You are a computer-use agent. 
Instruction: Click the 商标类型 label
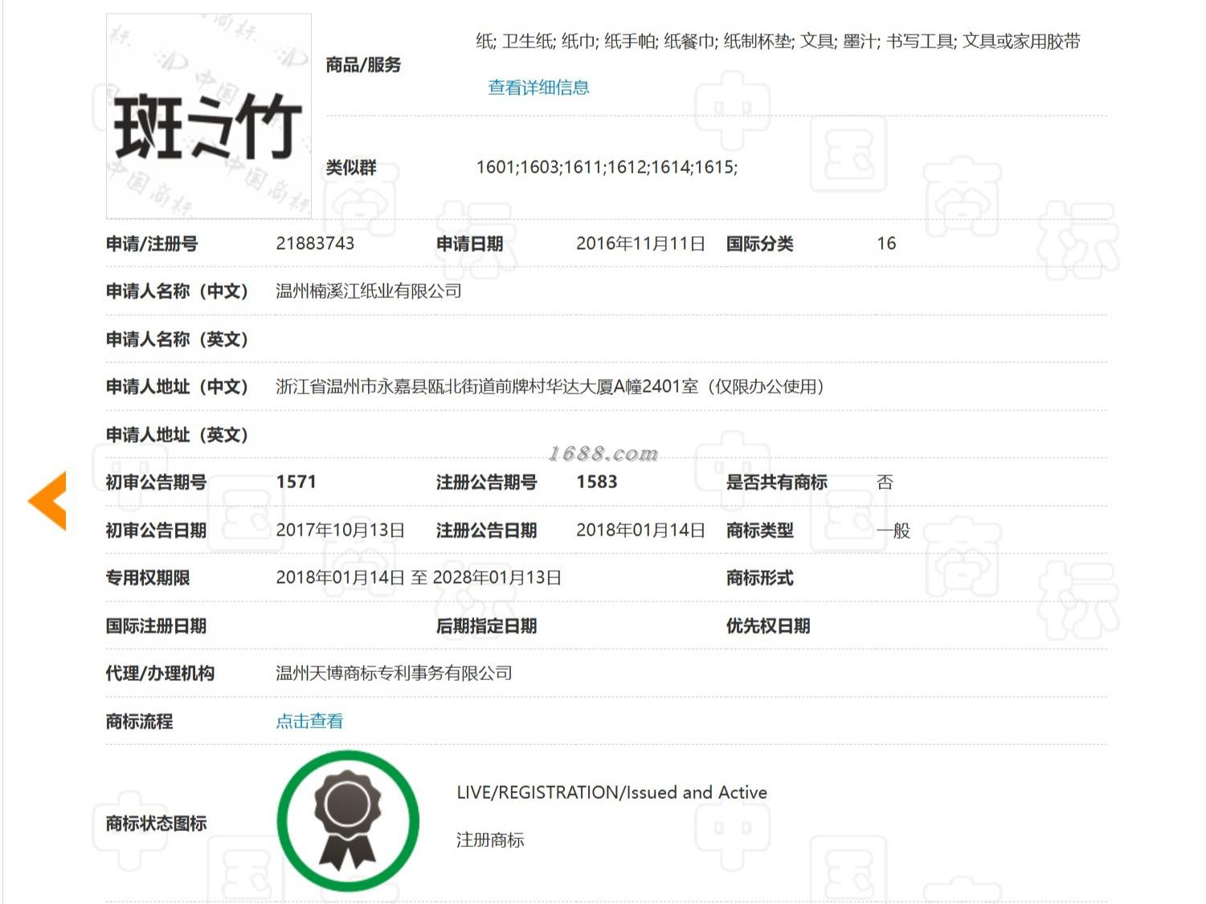pos(759,530)
